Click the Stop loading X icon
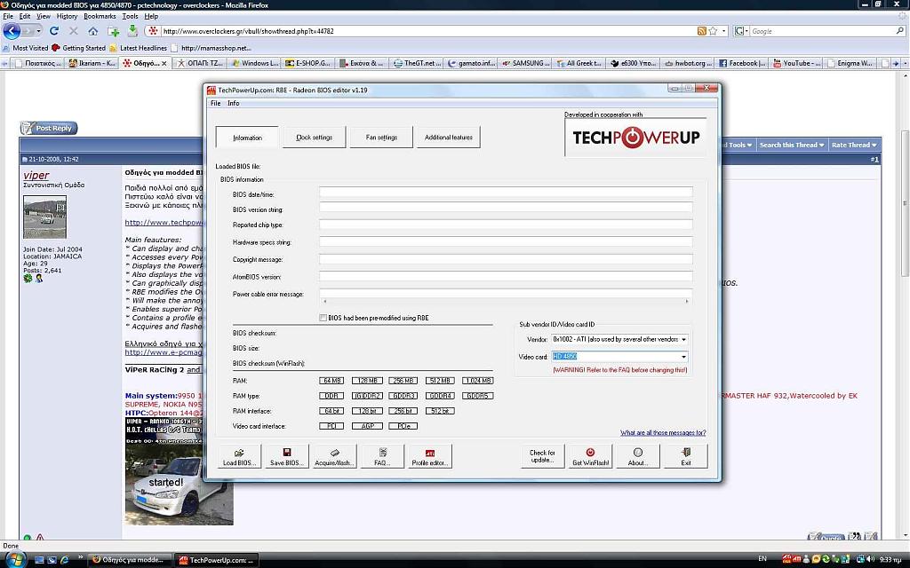 [73, 31]
